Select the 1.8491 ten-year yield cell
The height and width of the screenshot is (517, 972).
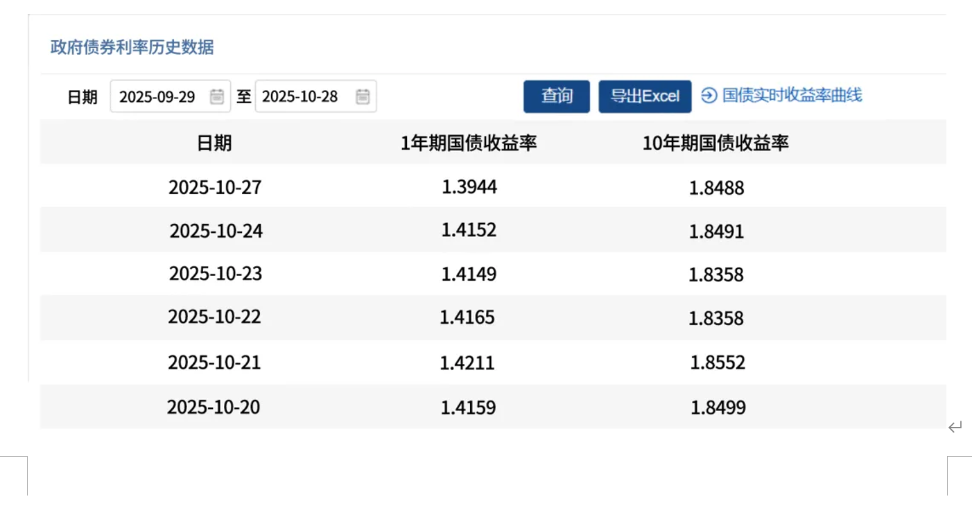716,231
